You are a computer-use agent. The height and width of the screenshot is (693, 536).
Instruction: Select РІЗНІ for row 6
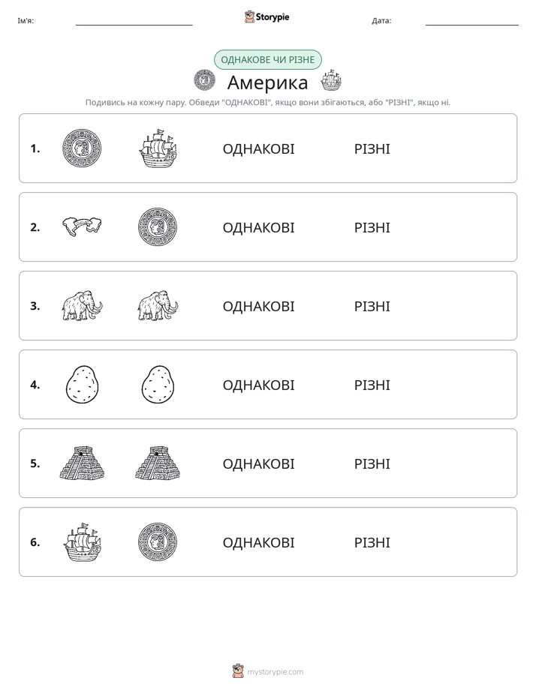tap(372, 542)
